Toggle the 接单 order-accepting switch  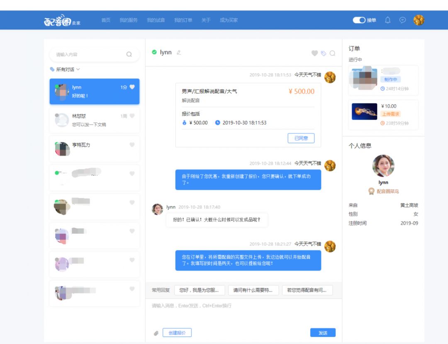tap(359, 20)
